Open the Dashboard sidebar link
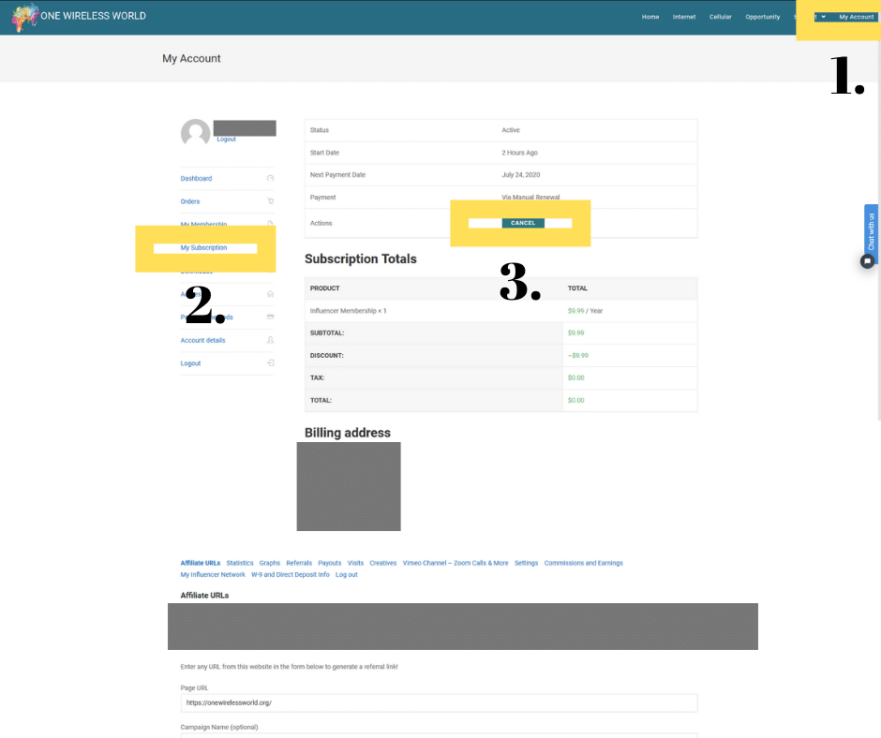The width and height of the screenshot is (881, 738). pos(196,179)
